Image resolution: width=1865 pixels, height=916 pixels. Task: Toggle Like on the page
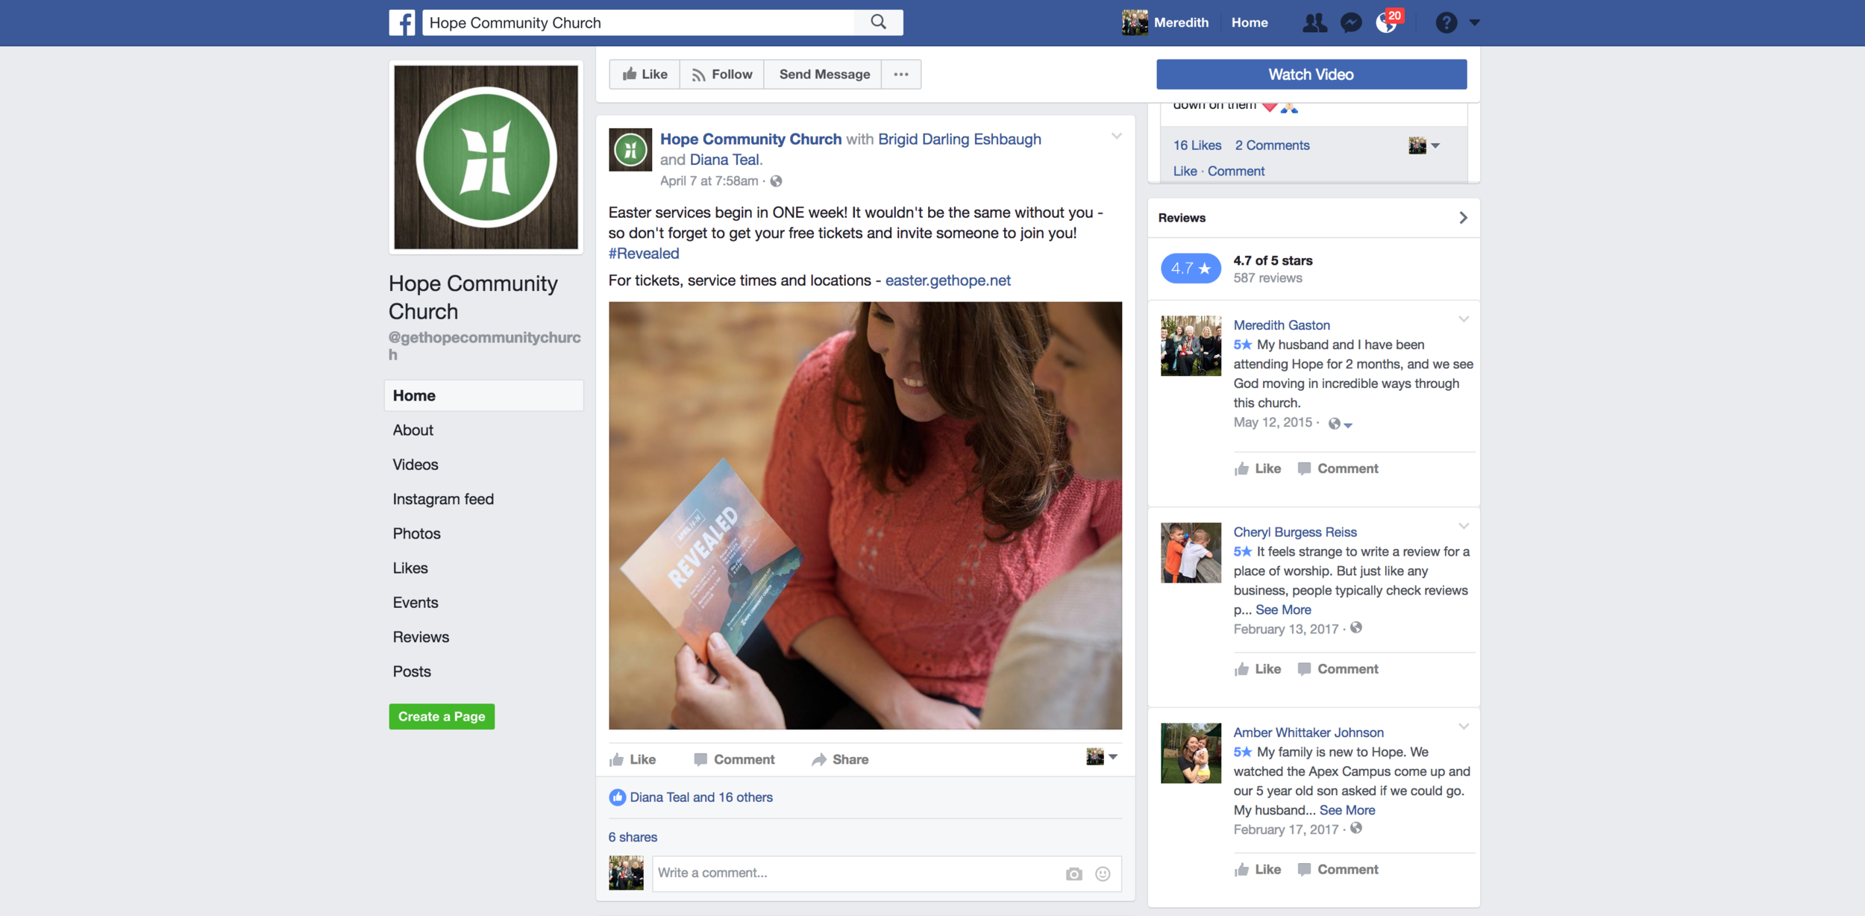(x=645, y=74)
